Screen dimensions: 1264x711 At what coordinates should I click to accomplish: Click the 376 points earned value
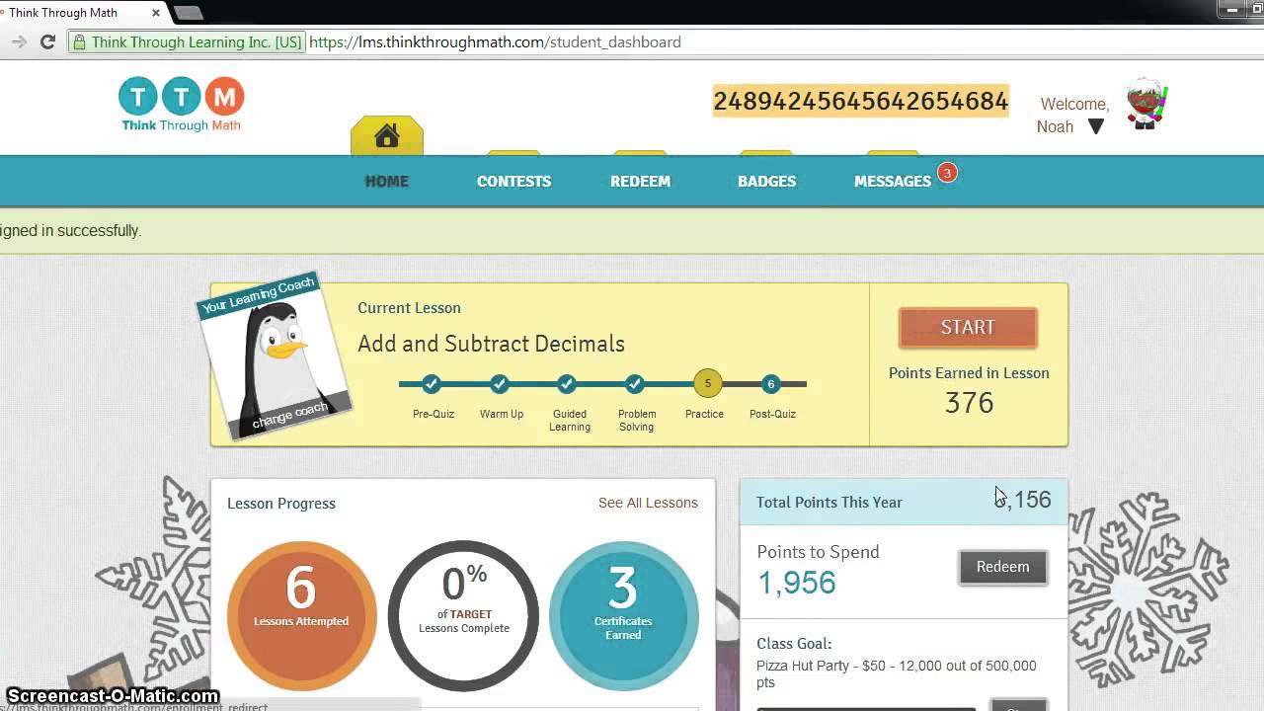969,403
